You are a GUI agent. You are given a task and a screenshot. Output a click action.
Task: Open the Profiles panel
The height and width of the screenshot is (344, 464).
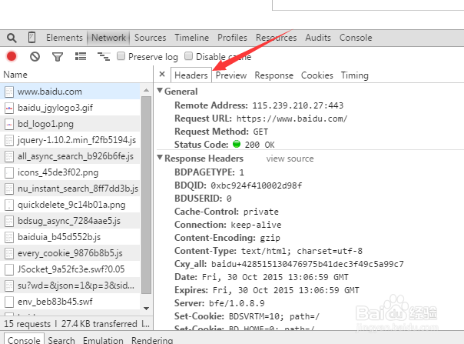[x=232, y=38]
